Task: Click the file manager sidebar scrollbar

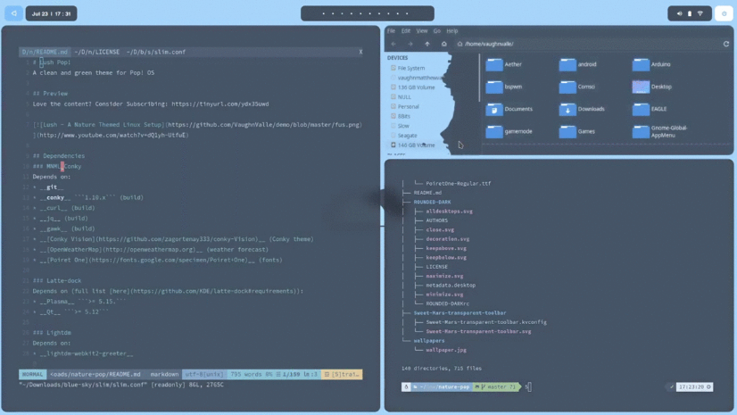Action: [x=479, y=78]
